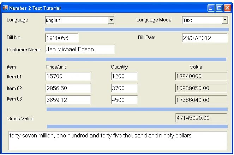Click the Quantity column header
The height and width of the screenshot is (155, 234).
point(119,67)
